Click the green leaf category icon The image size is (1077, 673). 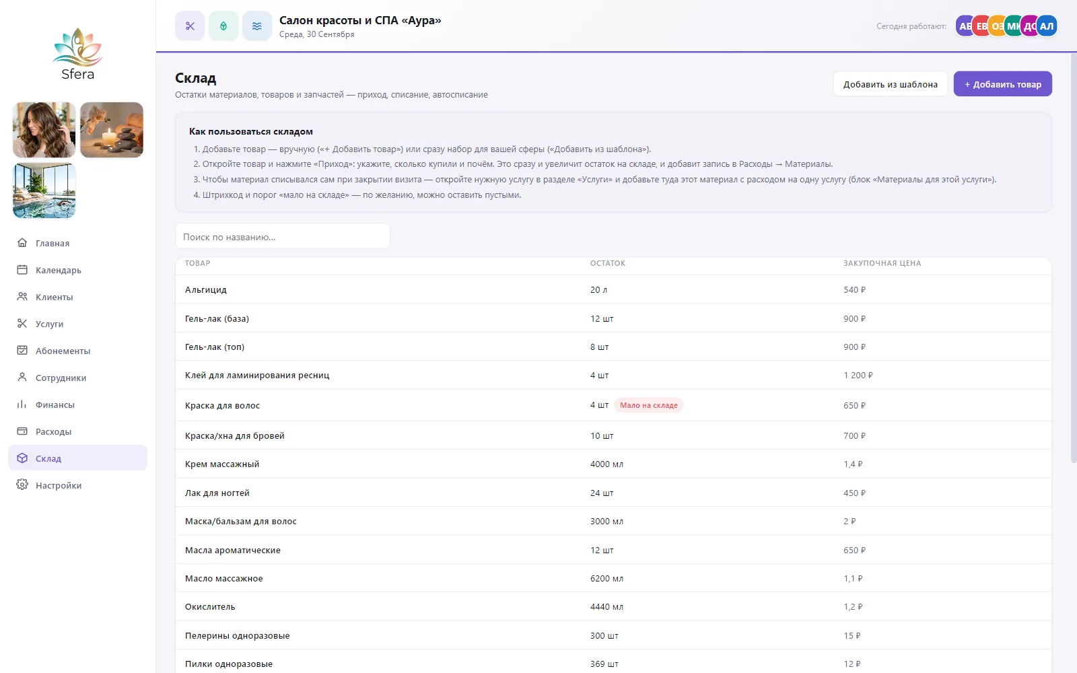(x=223, y=26)
